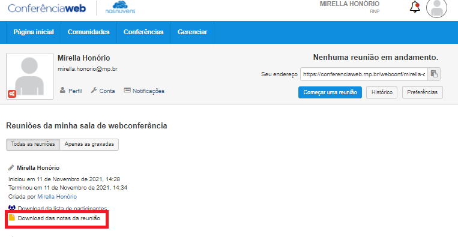Click the participants list download icon

[11, 208]
